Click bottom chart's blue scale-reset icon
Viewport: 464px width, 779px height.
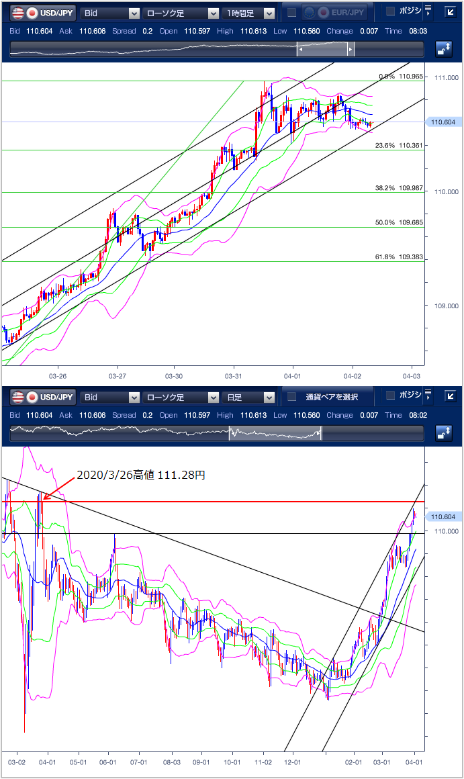(444, 432)
